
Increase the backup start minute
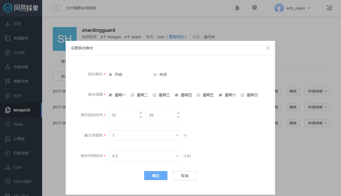coord(178,113)
